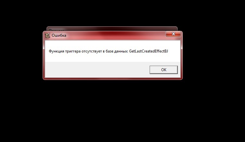Click the words "в базе данных" in message
The height and width of the screenshot is (142, 245).
click(116, 51)
